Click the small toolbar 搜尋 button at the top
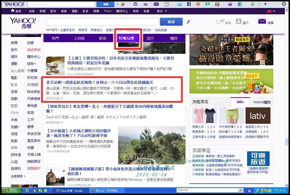290x195 pixels. coord(106,4)
